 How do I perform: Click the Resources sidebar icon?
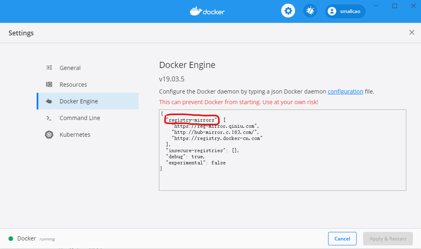pyautogui.click(x=50, y=84)
